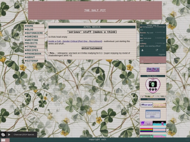Click the purple bob badge
The width and height of the screenshot is (190, 142).
point(146,123)
